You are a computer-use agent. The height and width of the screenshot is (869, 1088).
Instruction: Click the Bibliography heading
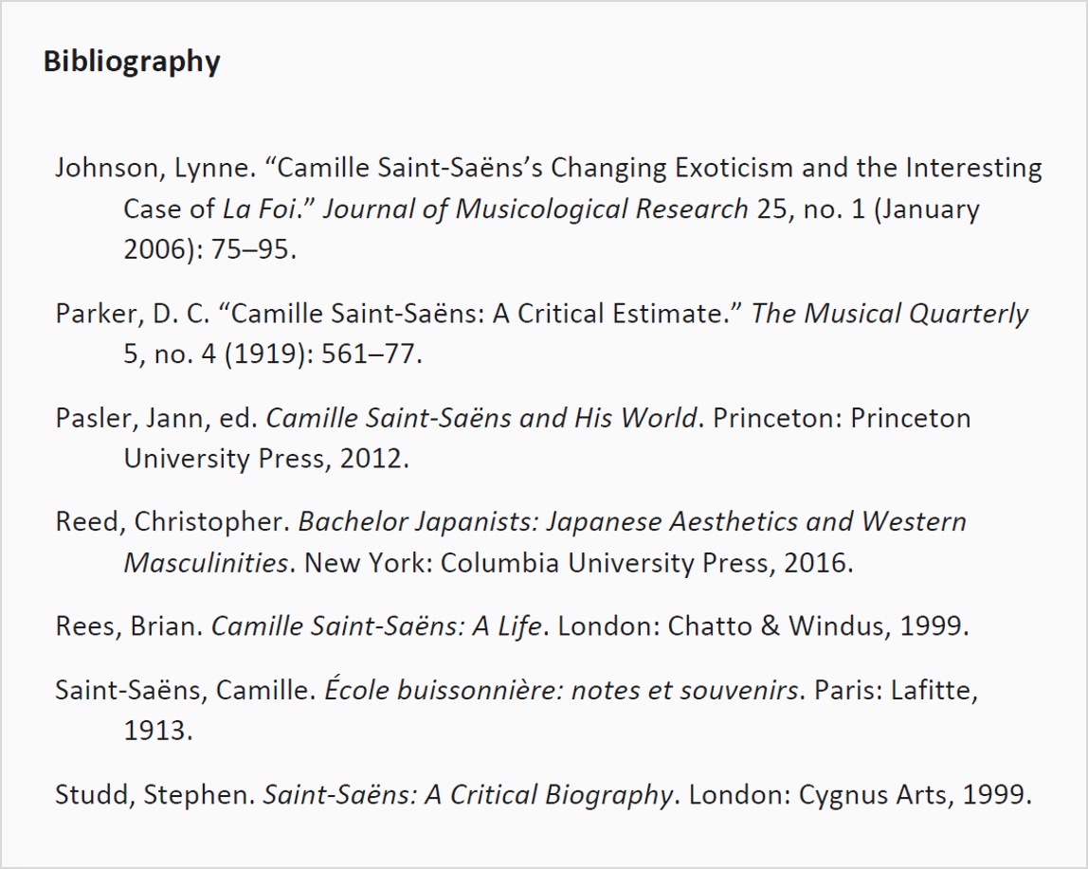click(132, 62)
